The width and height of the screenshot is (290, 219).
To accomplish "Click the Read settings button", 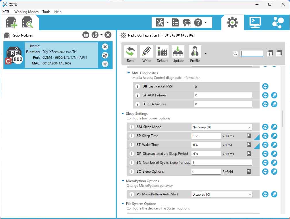I will (131, 54).
